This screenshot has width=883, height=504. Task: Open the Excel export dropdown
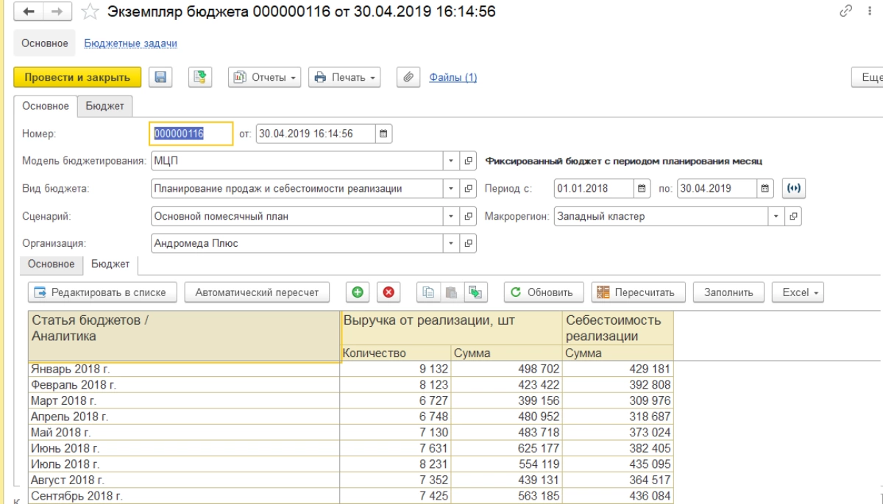pyautogui.click(x=798, y=292)
